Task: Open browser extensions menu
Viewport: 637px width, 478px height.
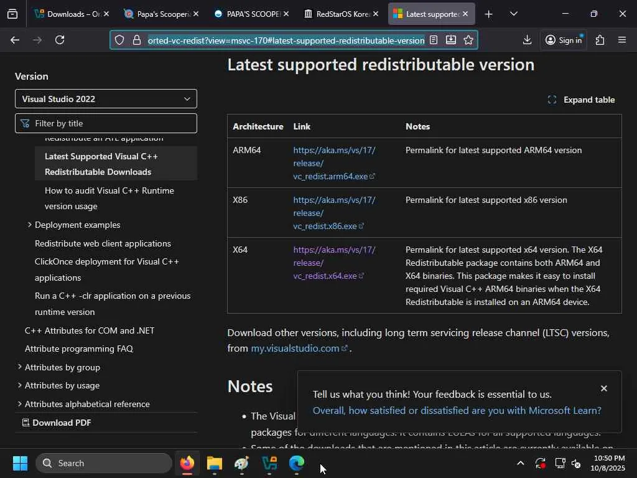Action: click(x=600, y=40)
